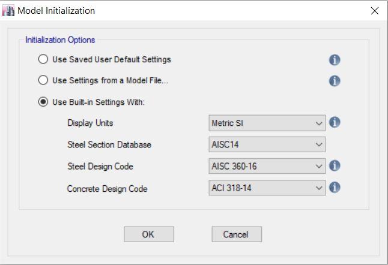Viewport: 388px width, 265px height.
Task: Click info icon next to Concrete Design Code
Action: [x=335, y=187]
